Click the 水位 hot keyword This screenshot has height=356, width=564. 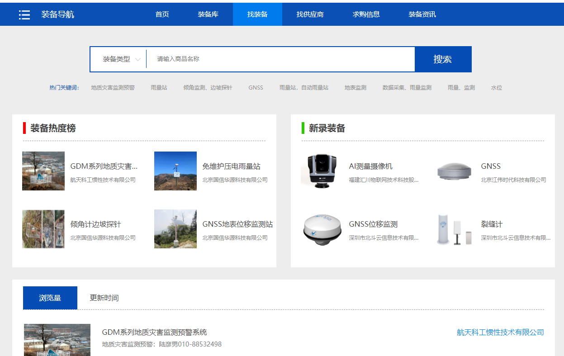[x=496, y=88]
